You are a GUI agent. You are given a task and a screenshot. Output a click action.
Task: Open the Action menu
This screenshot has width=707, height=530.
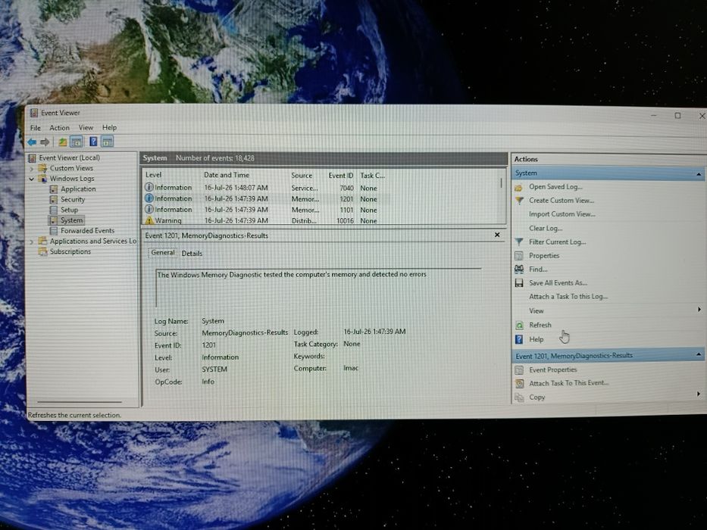(60, 128)
